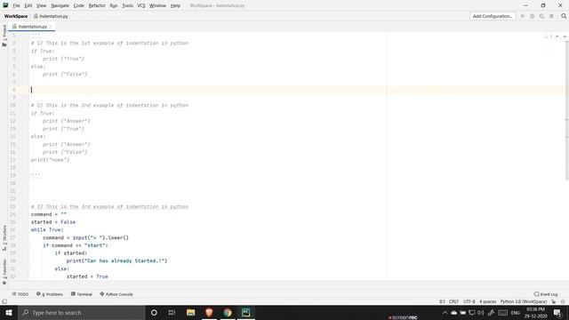Jump to previous highlighted error arrow
This screenshot has width=569, height=320.
(557, 36)
